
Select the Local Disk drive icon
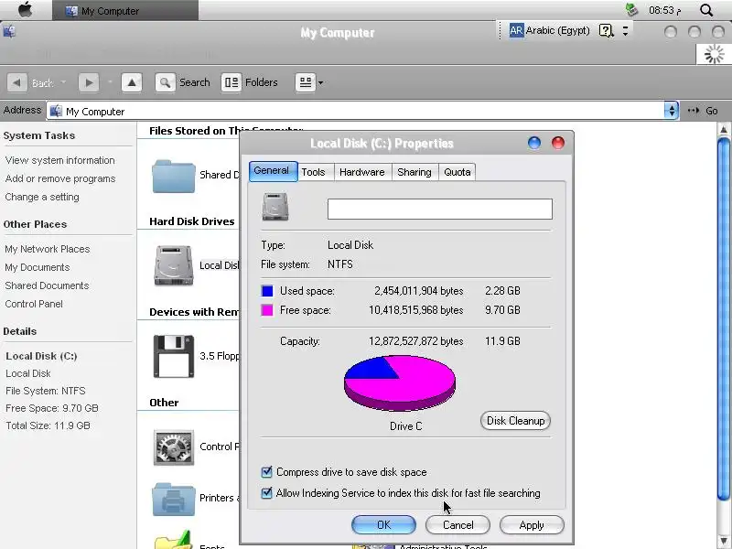pos(173,265)
